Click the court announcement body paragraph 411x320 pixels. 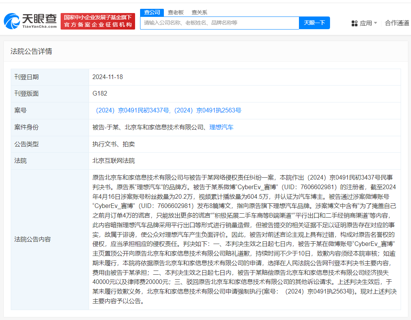point(244,239)
